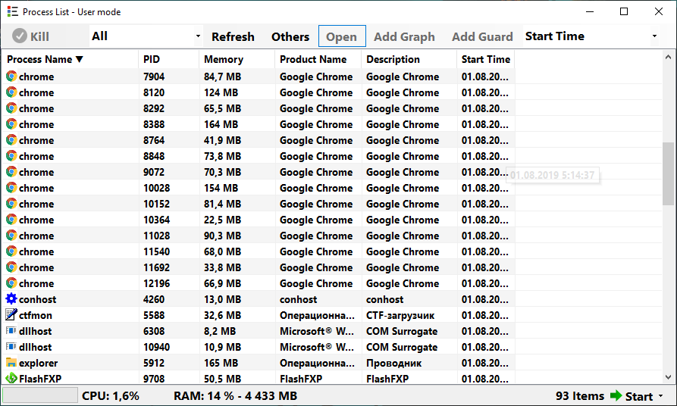
Task: Click Chrome icon of PID 9072 row
Action: [11, 172]
